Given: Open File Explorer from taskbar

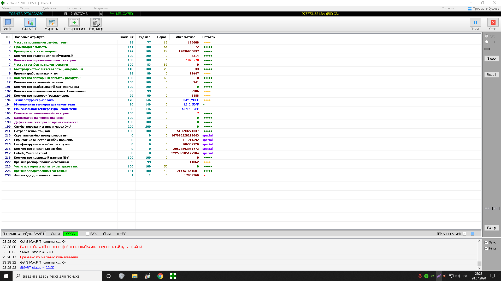Looking at the screenshot, I should click(x=134, y=276).
